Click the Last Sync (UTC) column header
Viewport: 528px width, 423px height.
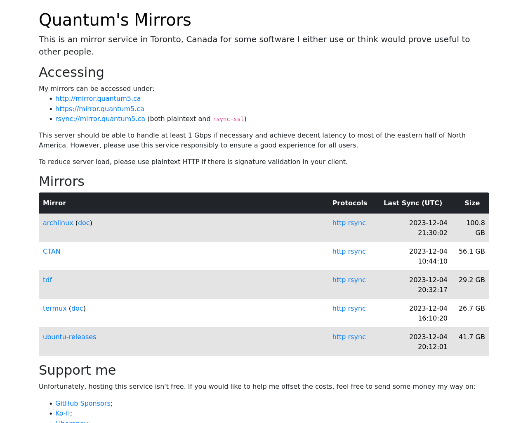pos(412,203)
